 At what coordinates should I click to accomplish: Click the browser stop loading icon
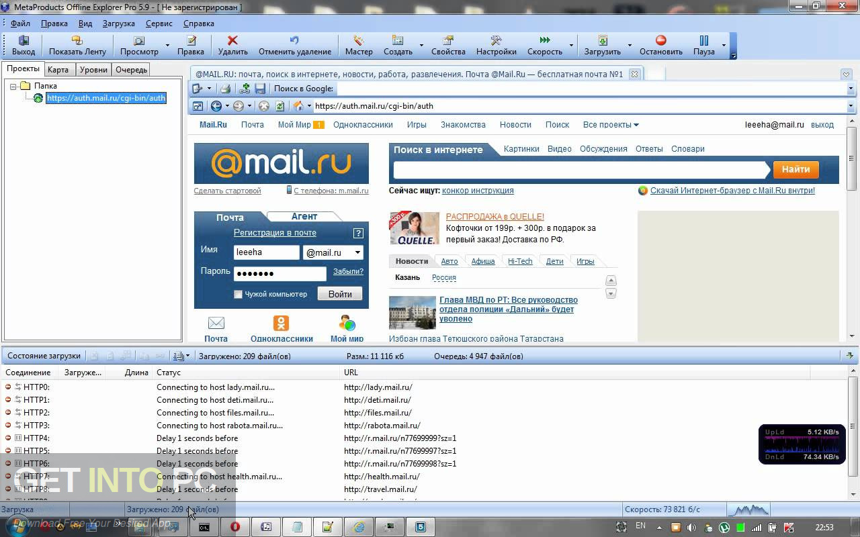[264, 106]
